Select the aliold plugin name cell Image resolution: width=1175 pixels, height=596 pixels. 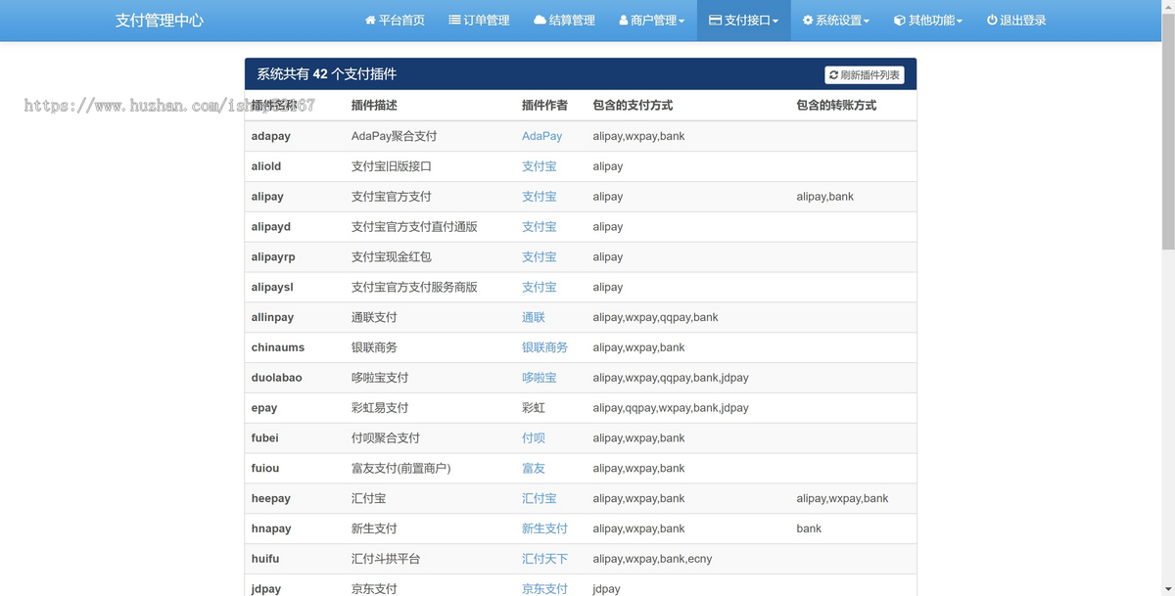[x=294, y=166]
